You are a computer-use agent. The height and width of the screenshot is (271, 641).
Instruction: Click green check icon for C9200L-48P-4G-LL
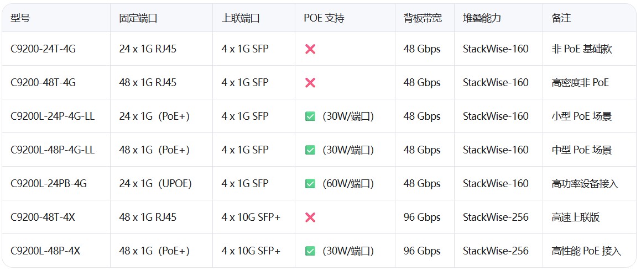[x=310, y=150]
